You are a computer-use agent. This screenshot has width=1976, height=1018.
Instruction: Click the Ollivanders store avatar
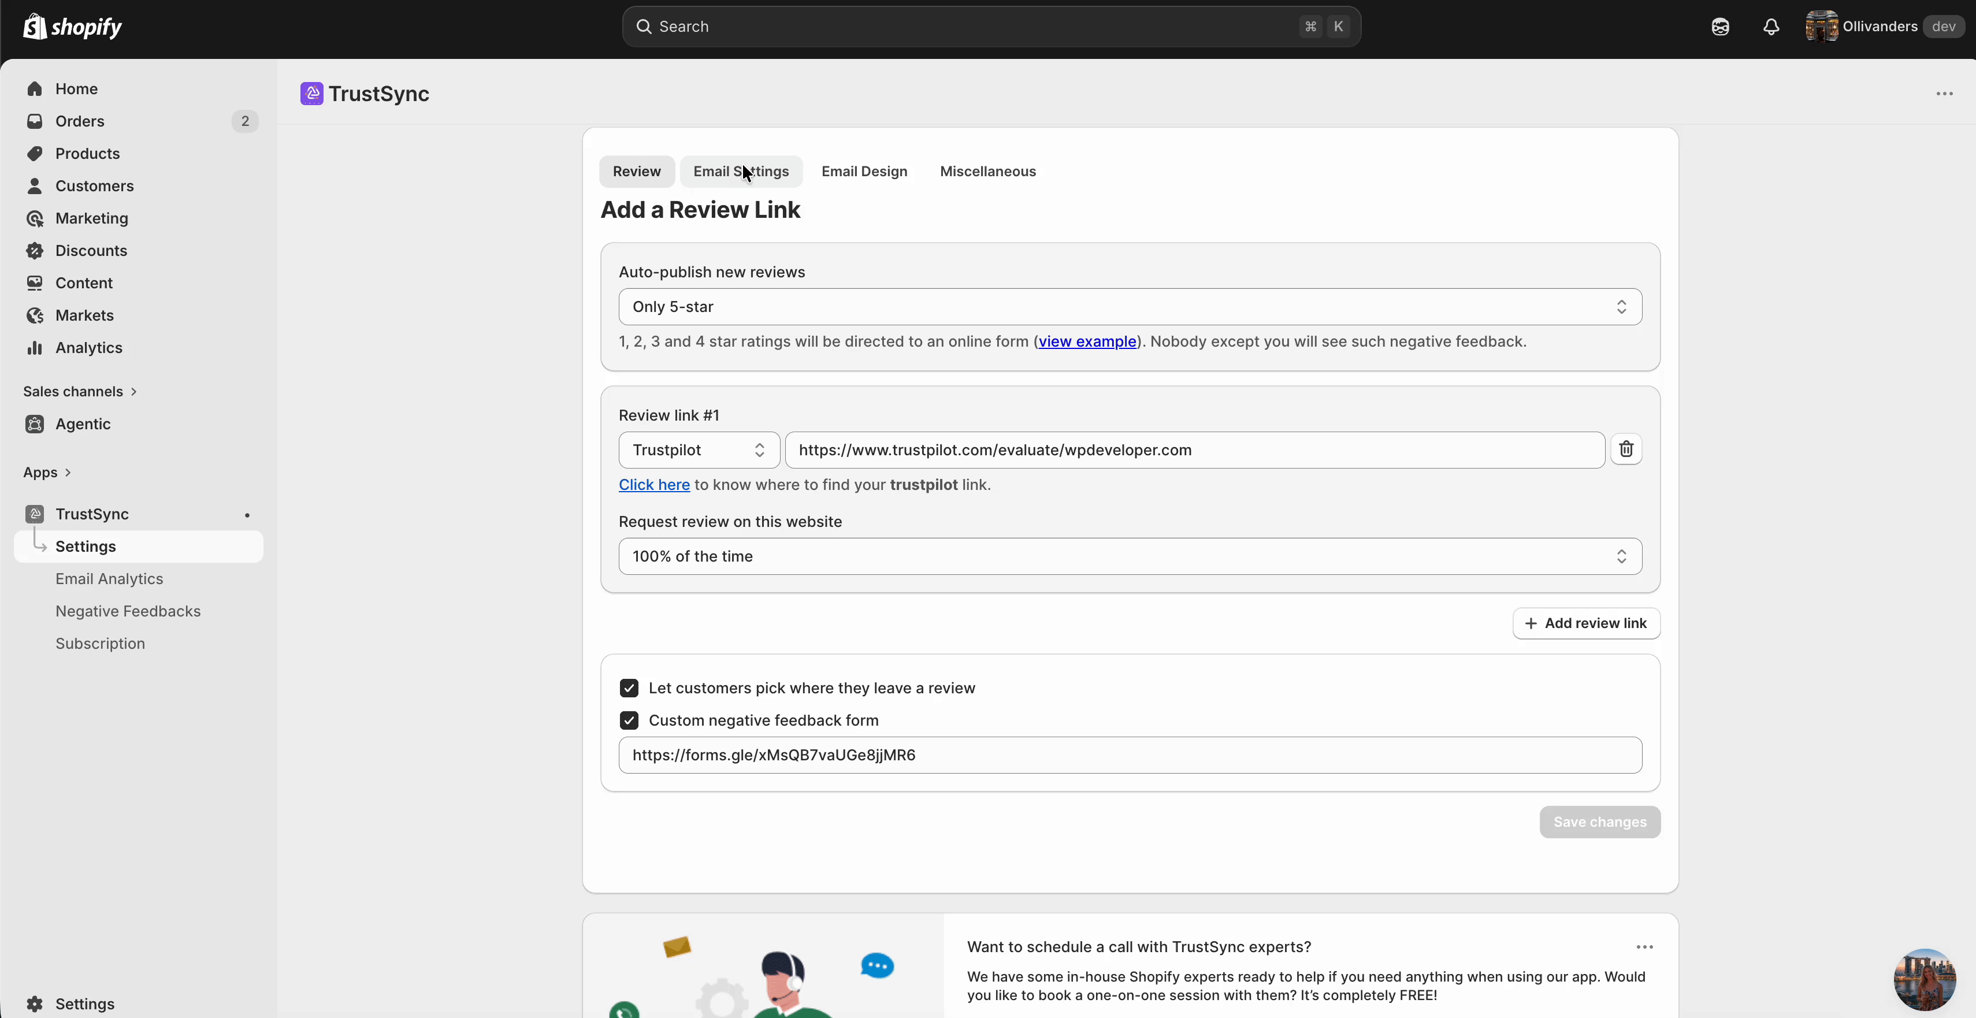(x=1822, y=27)
